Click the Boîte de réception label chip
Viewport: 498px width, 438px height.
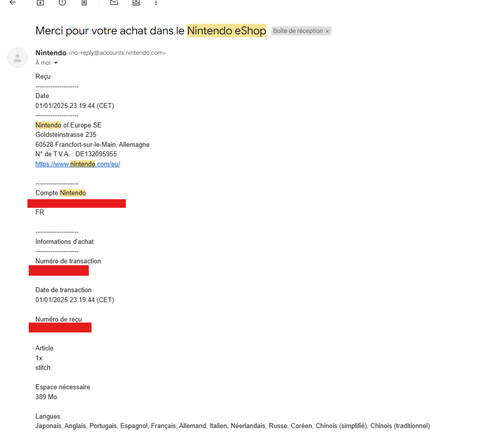click(x=298, y=31)
